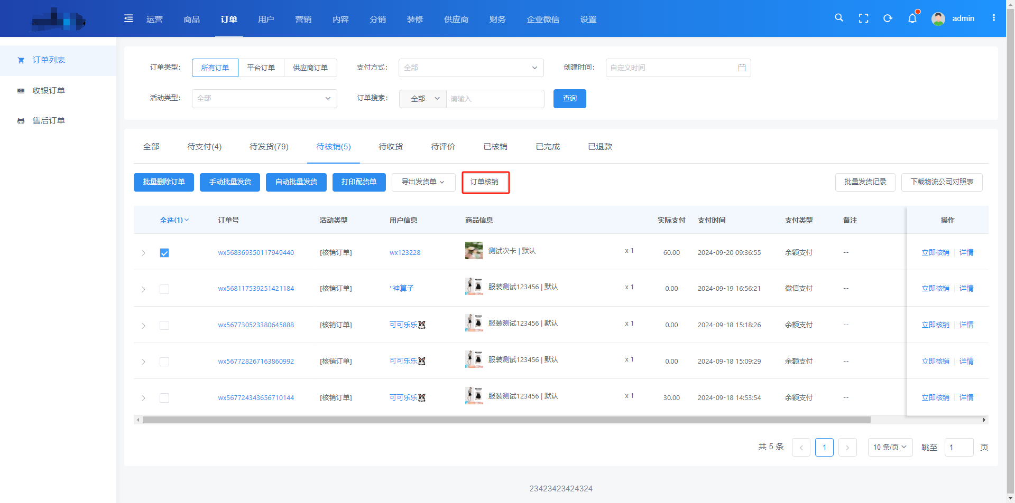Screen dimensions: 1015x503
Task: Click the 订单列表 cart icon in sidebar
Action: click(21, 60)
